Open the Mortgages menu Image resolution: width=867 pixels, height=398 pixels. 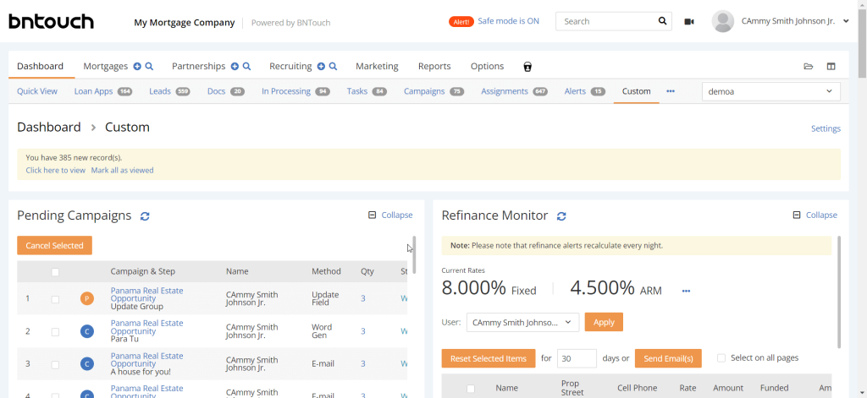point(106,66)
